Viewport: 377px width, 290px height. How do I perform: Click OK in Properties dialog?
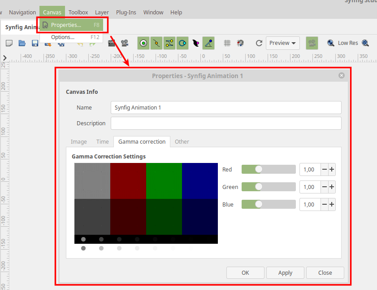(245, 272)
